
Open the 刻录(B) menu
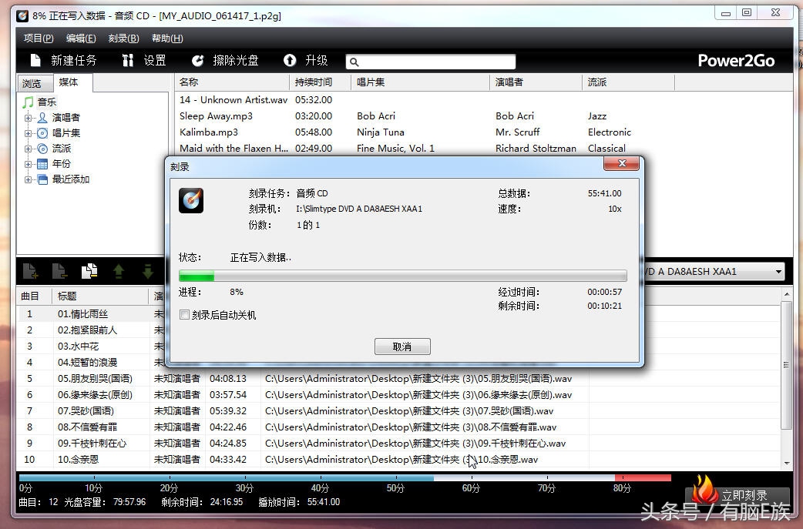tap(123, 38)
